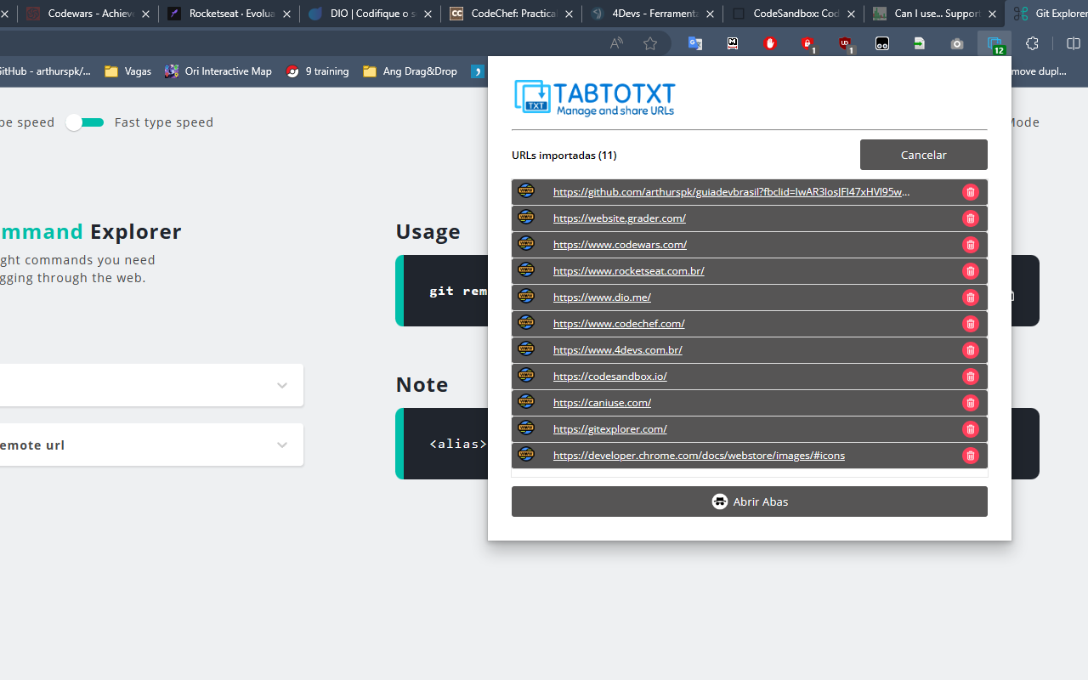Image resolution: width=1088 pixels, height=680 pixels.
Task: Open the uBlock Origin extension icon
Action: click(x=846, y=43)
